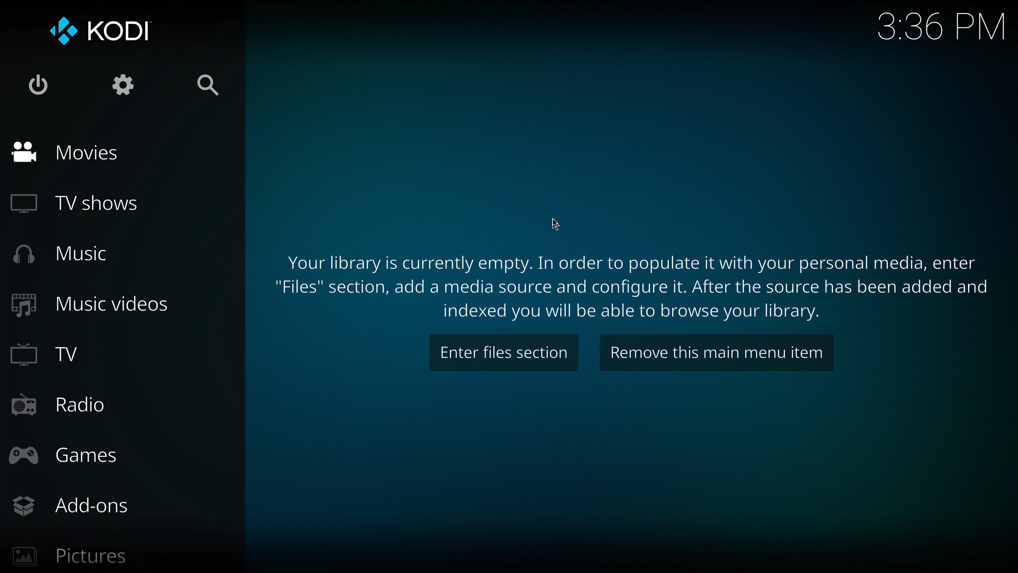Select the Radio icon in sidebar
Image resolution: width=1018 pixels, height=573 pixels.
24,404
